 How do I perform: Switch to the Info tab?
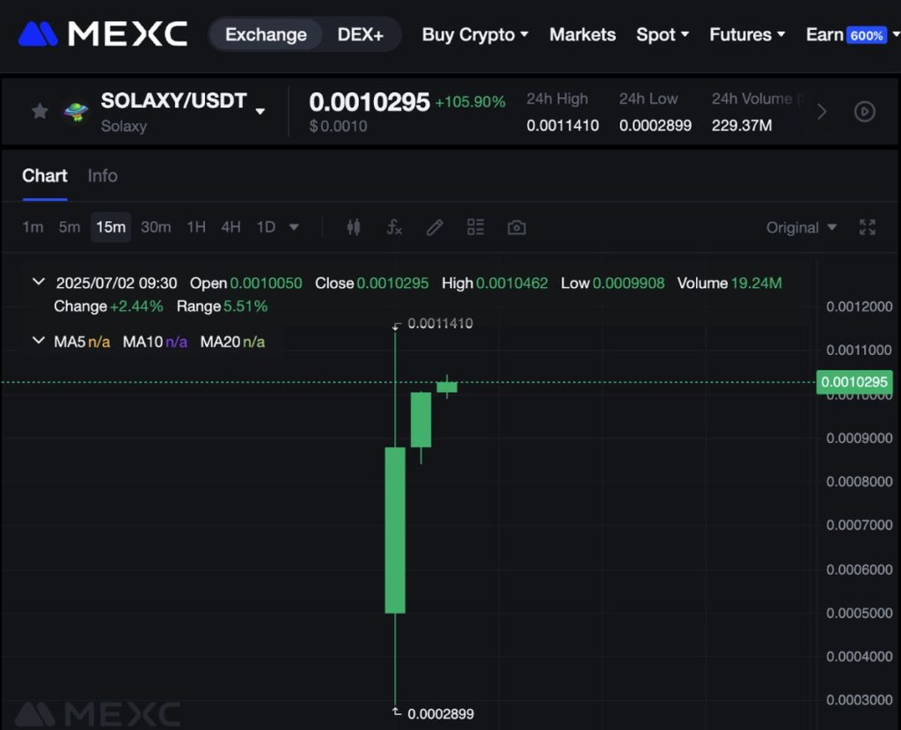click(x=102, y=175)
